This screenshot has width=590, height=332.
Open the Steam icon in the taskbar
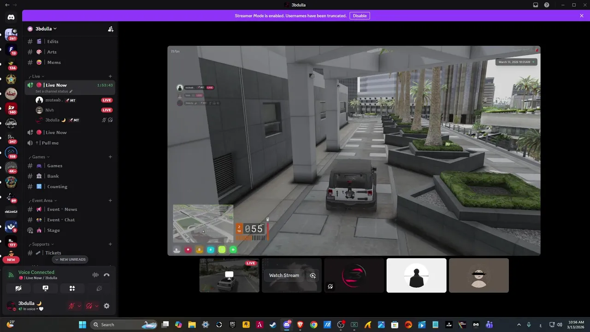(x=273, y=325)
